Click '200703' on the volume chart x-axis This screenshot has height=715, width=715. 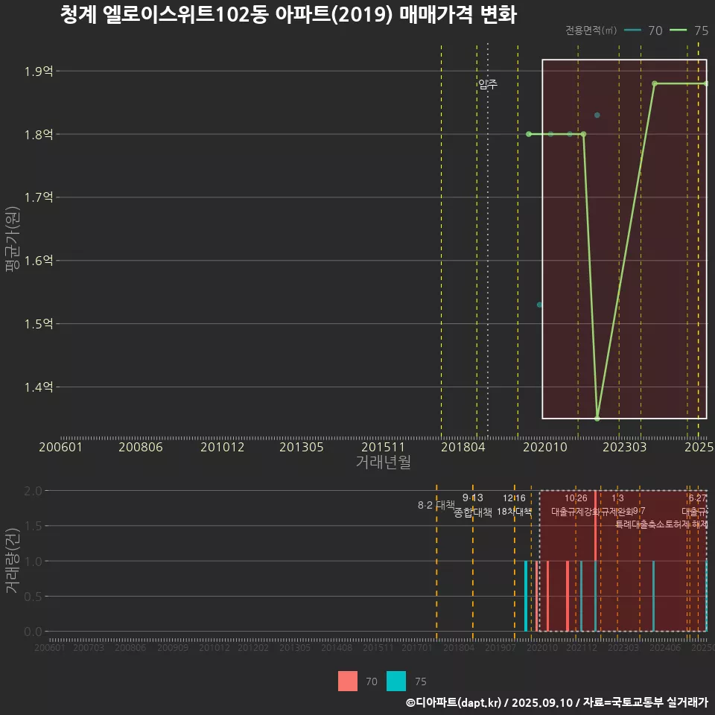(x=89, y=647)
